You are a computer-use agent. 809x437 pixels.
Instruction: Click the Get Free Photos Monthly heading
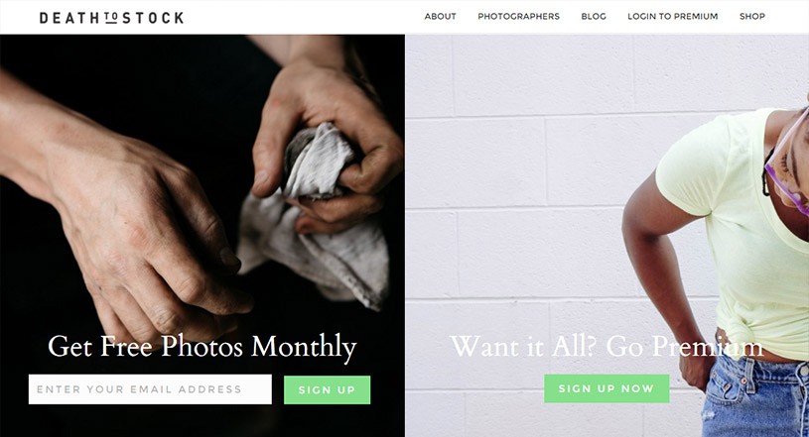point(202,346)
